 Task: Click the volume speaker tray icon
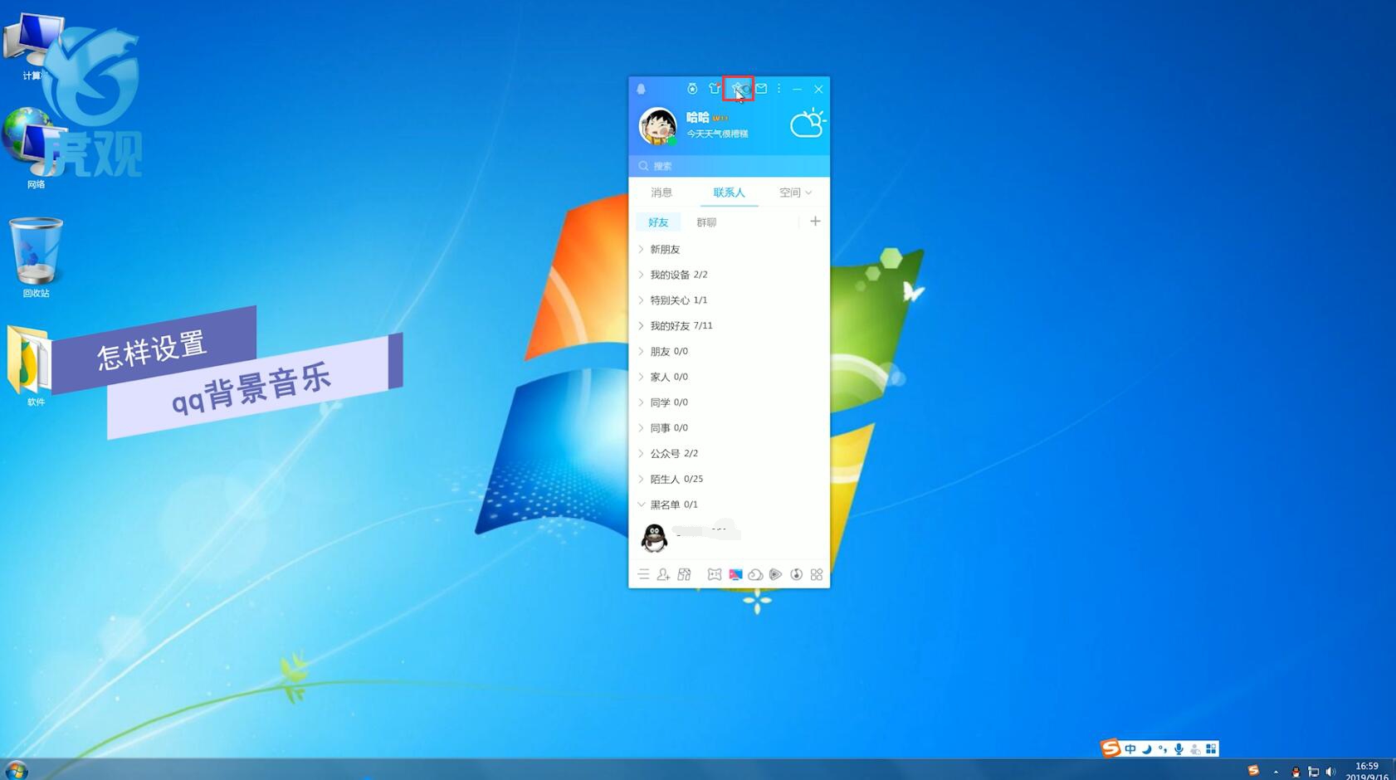point(1330,772)
